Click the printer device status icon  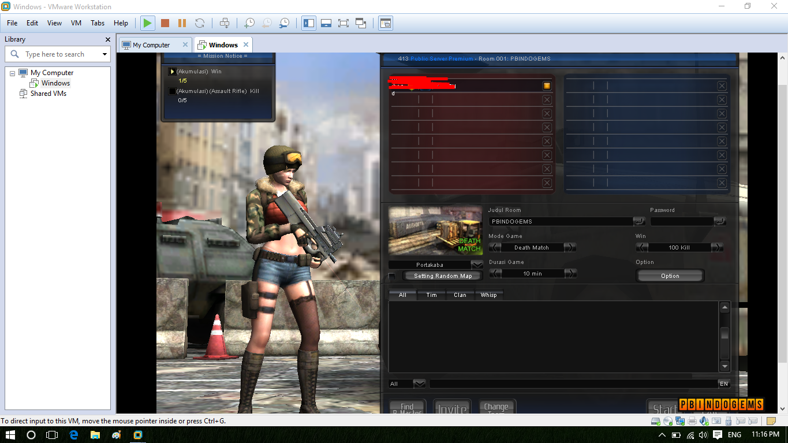click(692, 421)
